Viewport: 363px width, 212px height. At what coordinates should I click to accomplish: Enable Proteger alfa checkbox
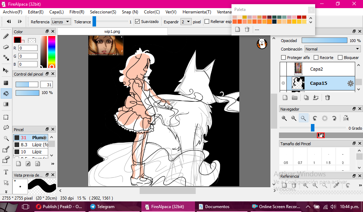click(283, 58)
